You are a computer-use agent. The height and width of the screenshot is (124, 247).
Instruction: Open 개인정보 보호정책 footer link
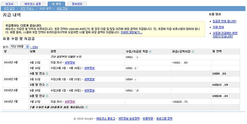click(129, 119)
